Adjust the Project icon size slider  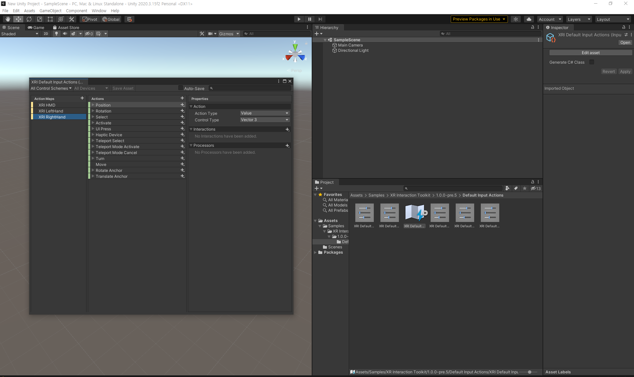point(529,372)
